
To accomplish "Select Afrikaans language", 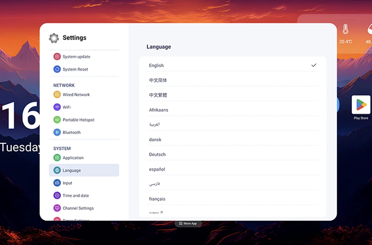I will pyautogui.click(x=232, y=110).
